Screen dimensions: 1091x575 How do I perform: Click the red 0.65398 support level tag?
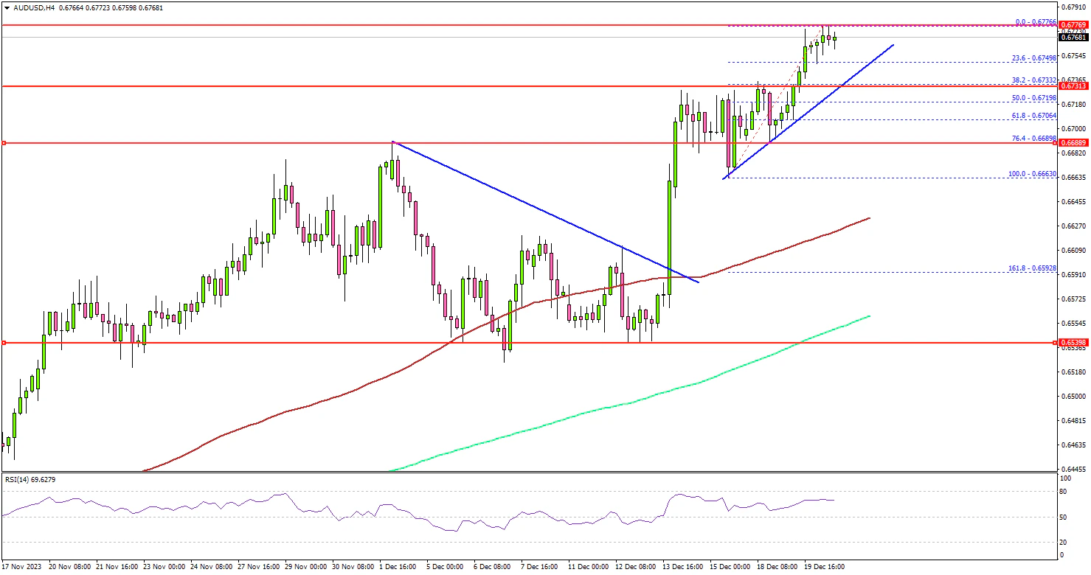click(1073, 343)
